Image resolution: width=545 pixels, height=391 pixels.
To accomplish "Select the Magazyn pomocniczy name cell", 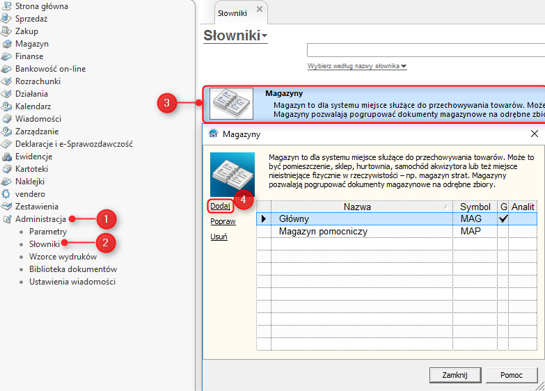I will [x=361, y=231].
